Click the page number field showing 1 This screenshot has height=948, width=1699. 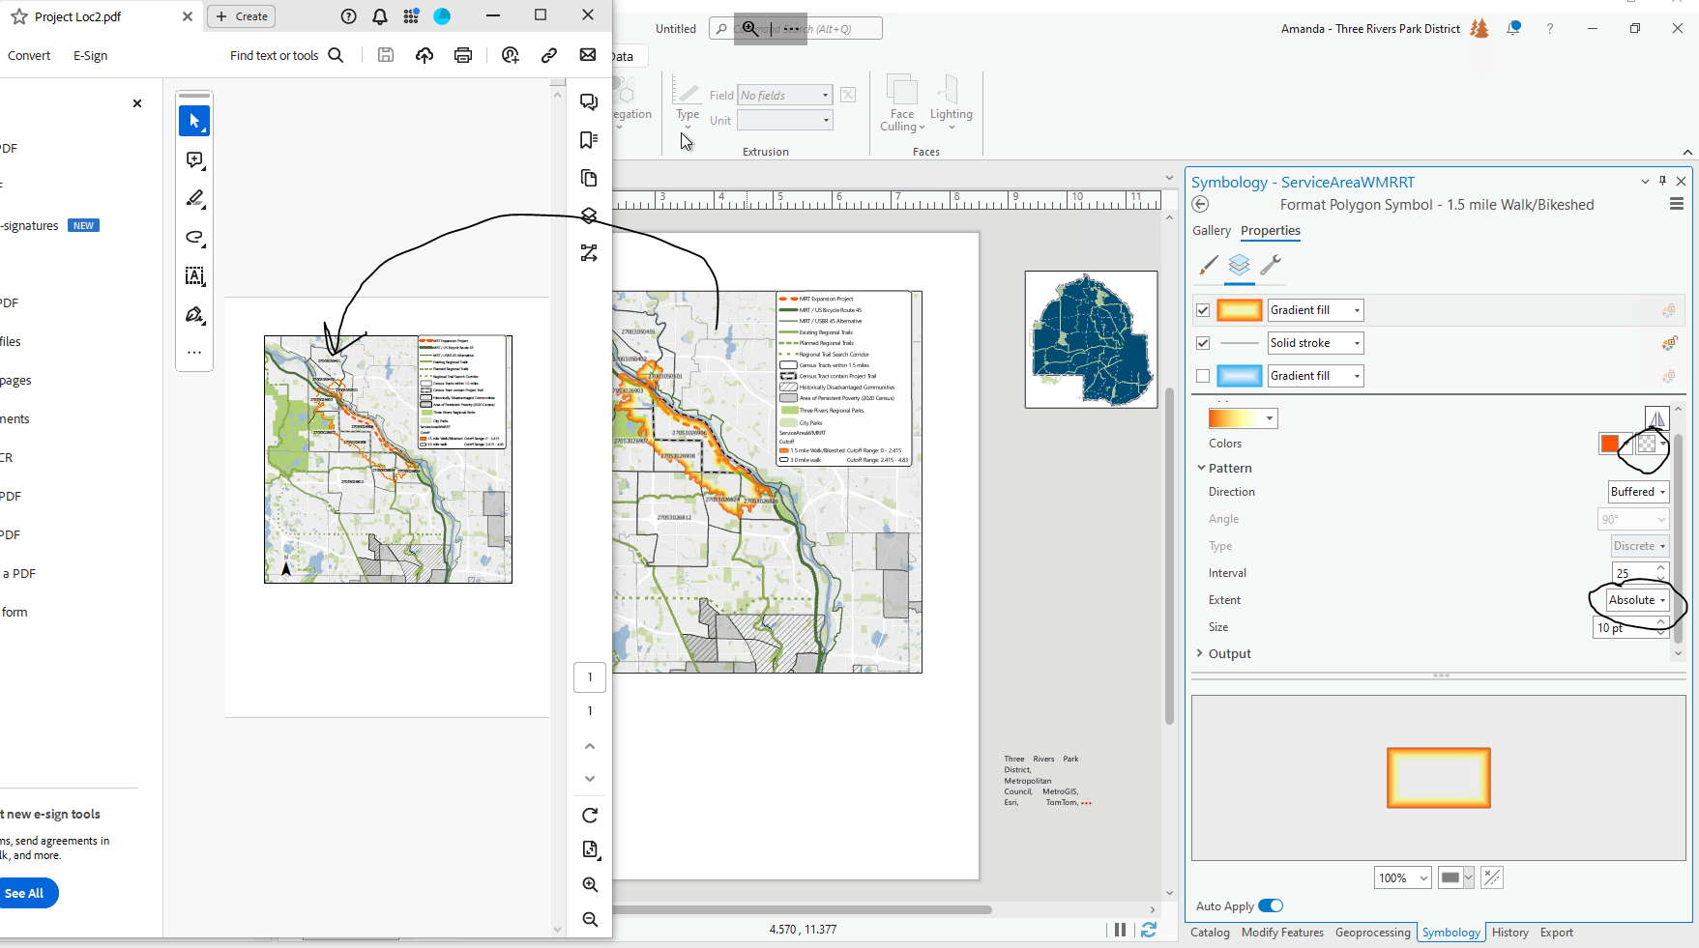[590, 676]
